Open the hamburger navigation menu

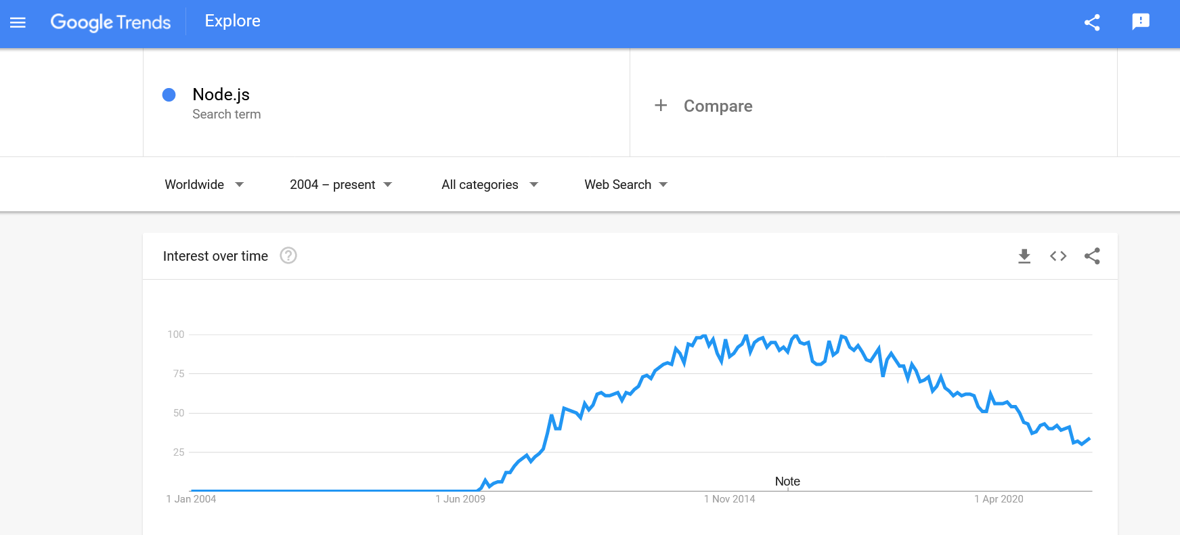click(18, 22)
